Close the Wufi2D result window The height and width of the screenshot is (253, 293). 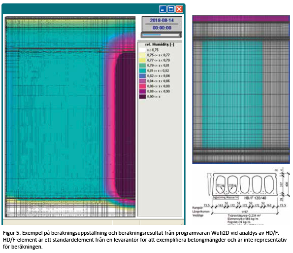179,9
